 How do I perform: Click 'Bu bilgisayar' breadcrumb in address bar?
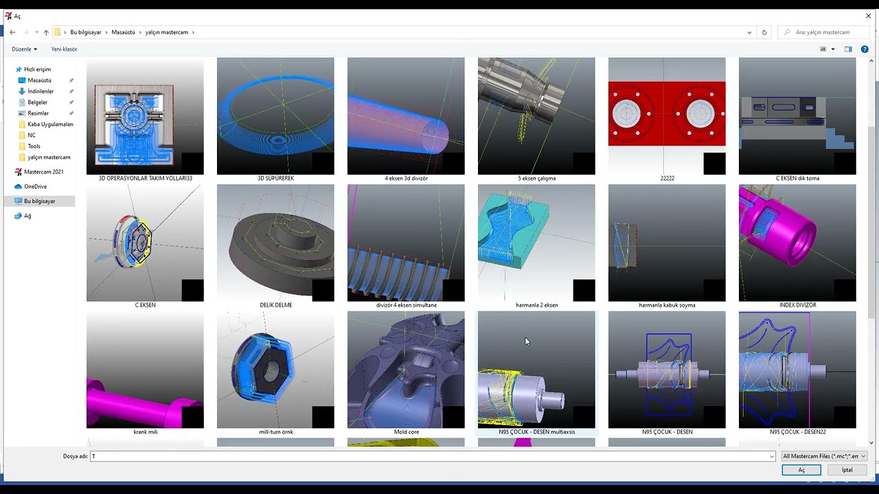click(x=86, y=32)
